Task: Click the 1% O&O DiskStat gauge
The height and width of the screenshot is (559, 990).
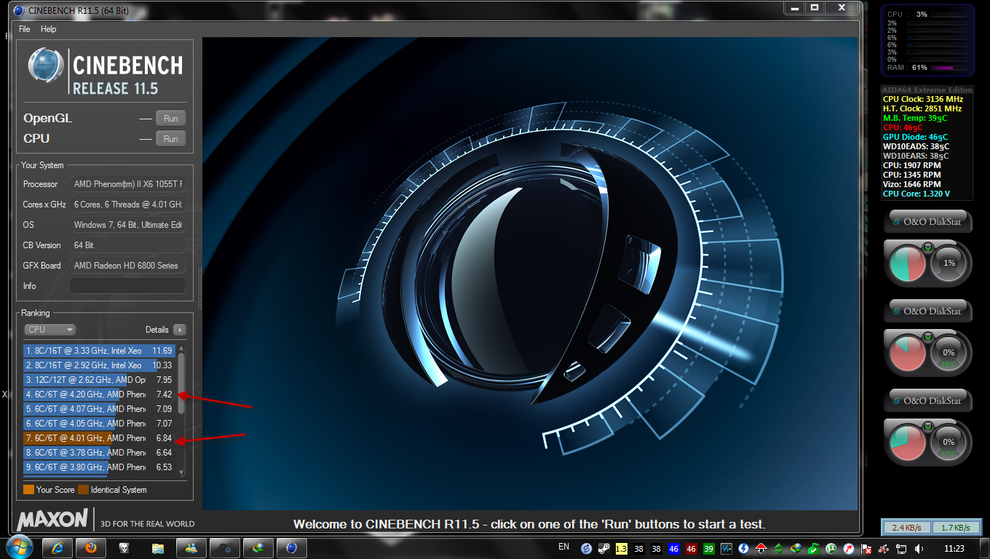Action: [x=949, y=263]
